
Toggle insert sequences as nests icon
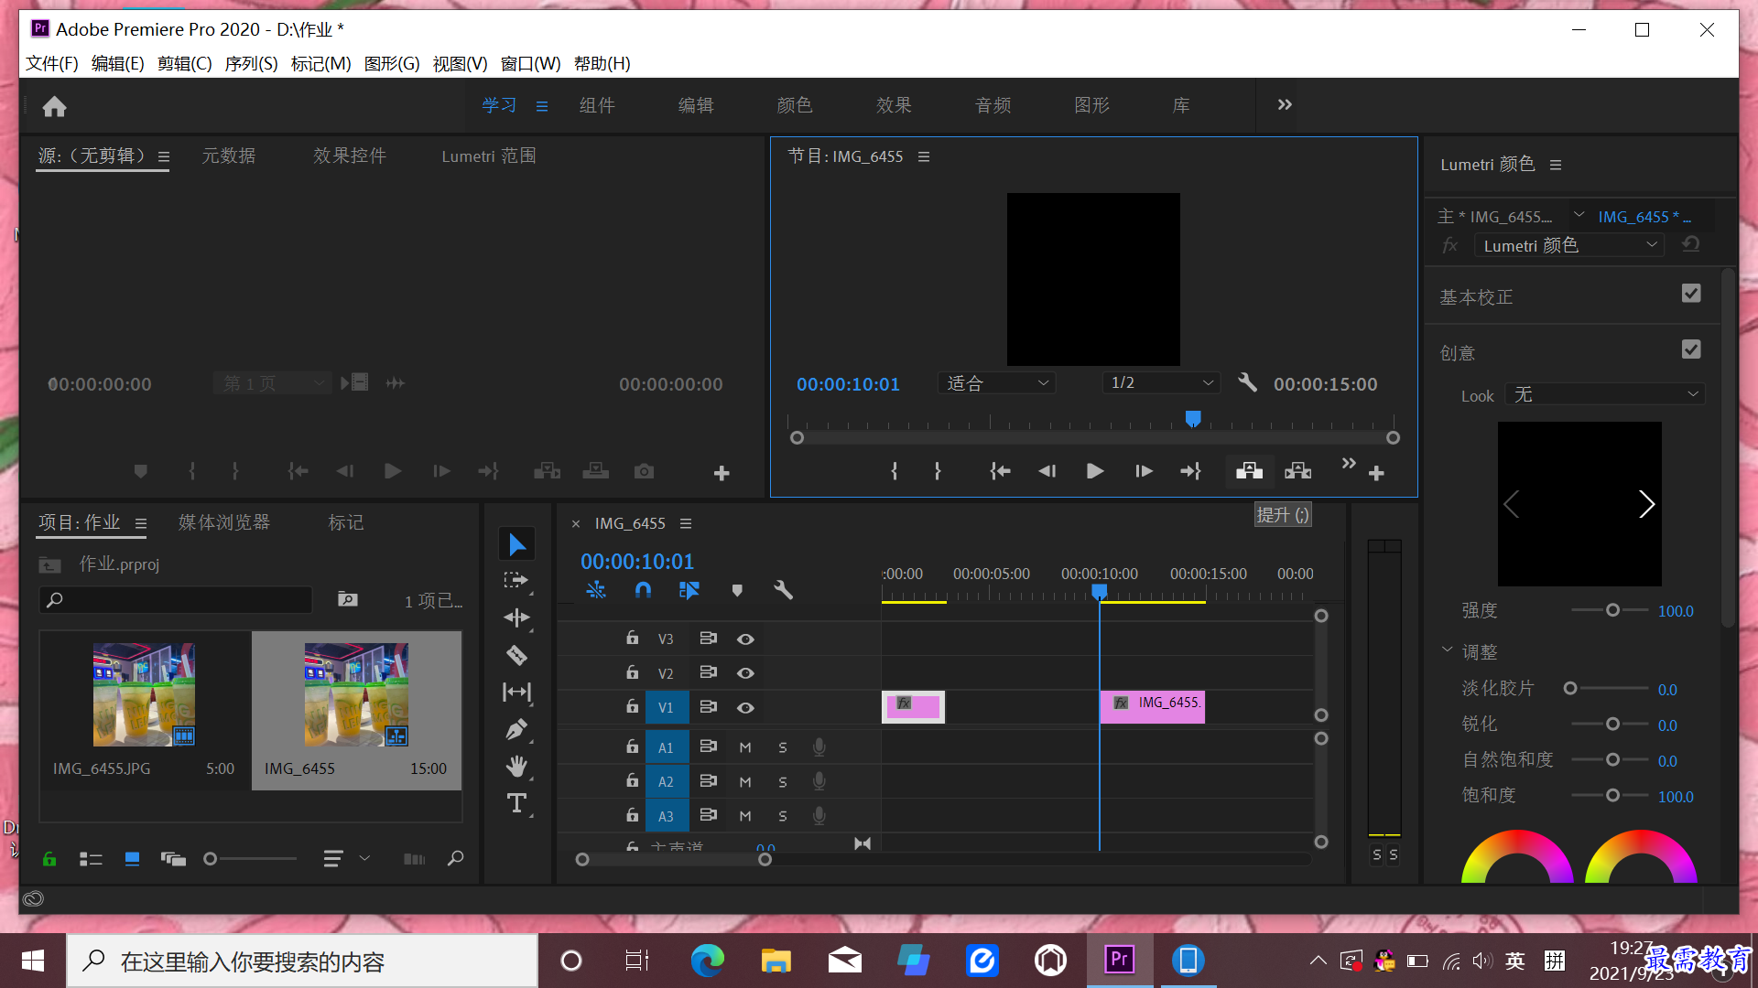(596, 590)
